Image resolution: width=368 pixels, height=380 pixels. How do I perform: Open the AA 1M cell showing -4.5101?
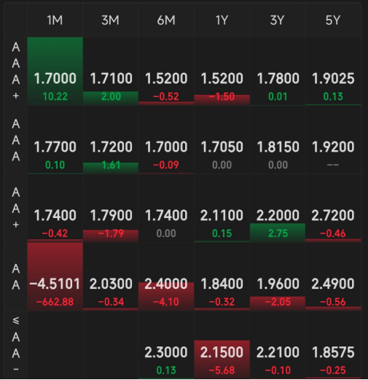(55, 276)
